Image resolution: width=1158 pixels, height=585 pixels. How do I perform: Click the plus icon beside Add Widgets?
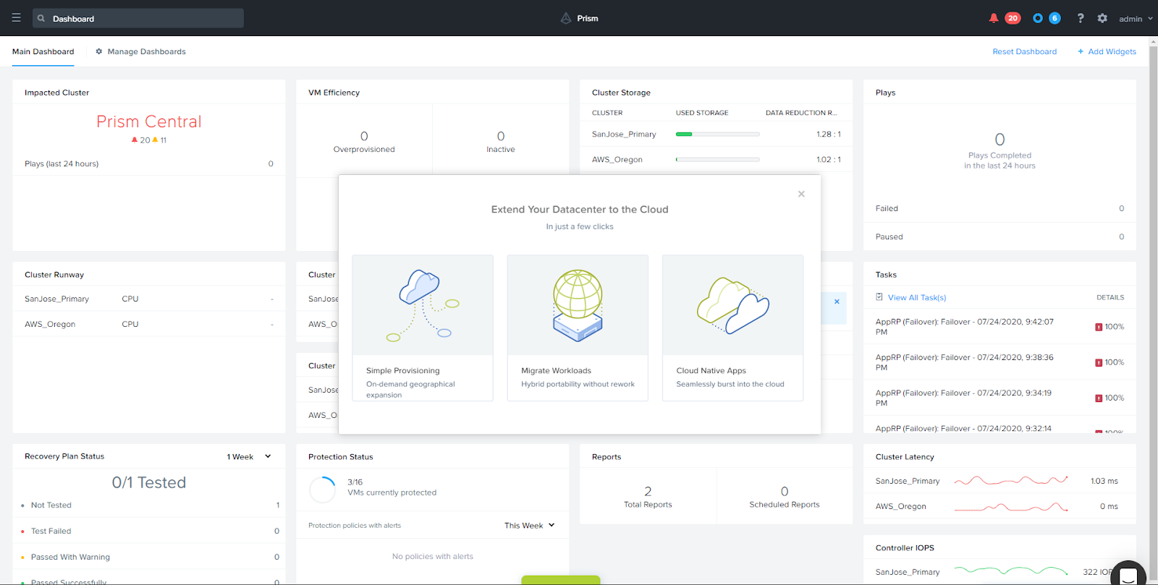tap(1081, 51)
